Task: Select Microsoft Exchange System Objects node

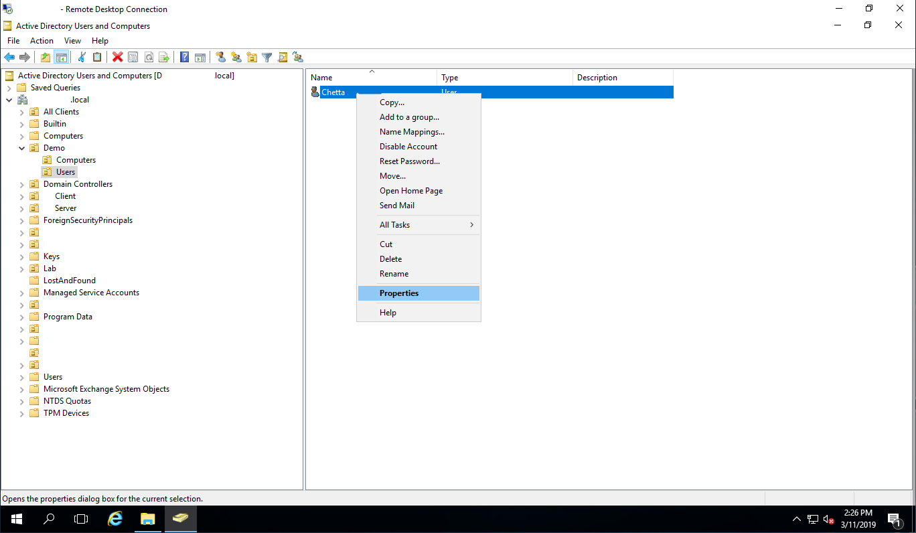Action: [x=106, y=389]
